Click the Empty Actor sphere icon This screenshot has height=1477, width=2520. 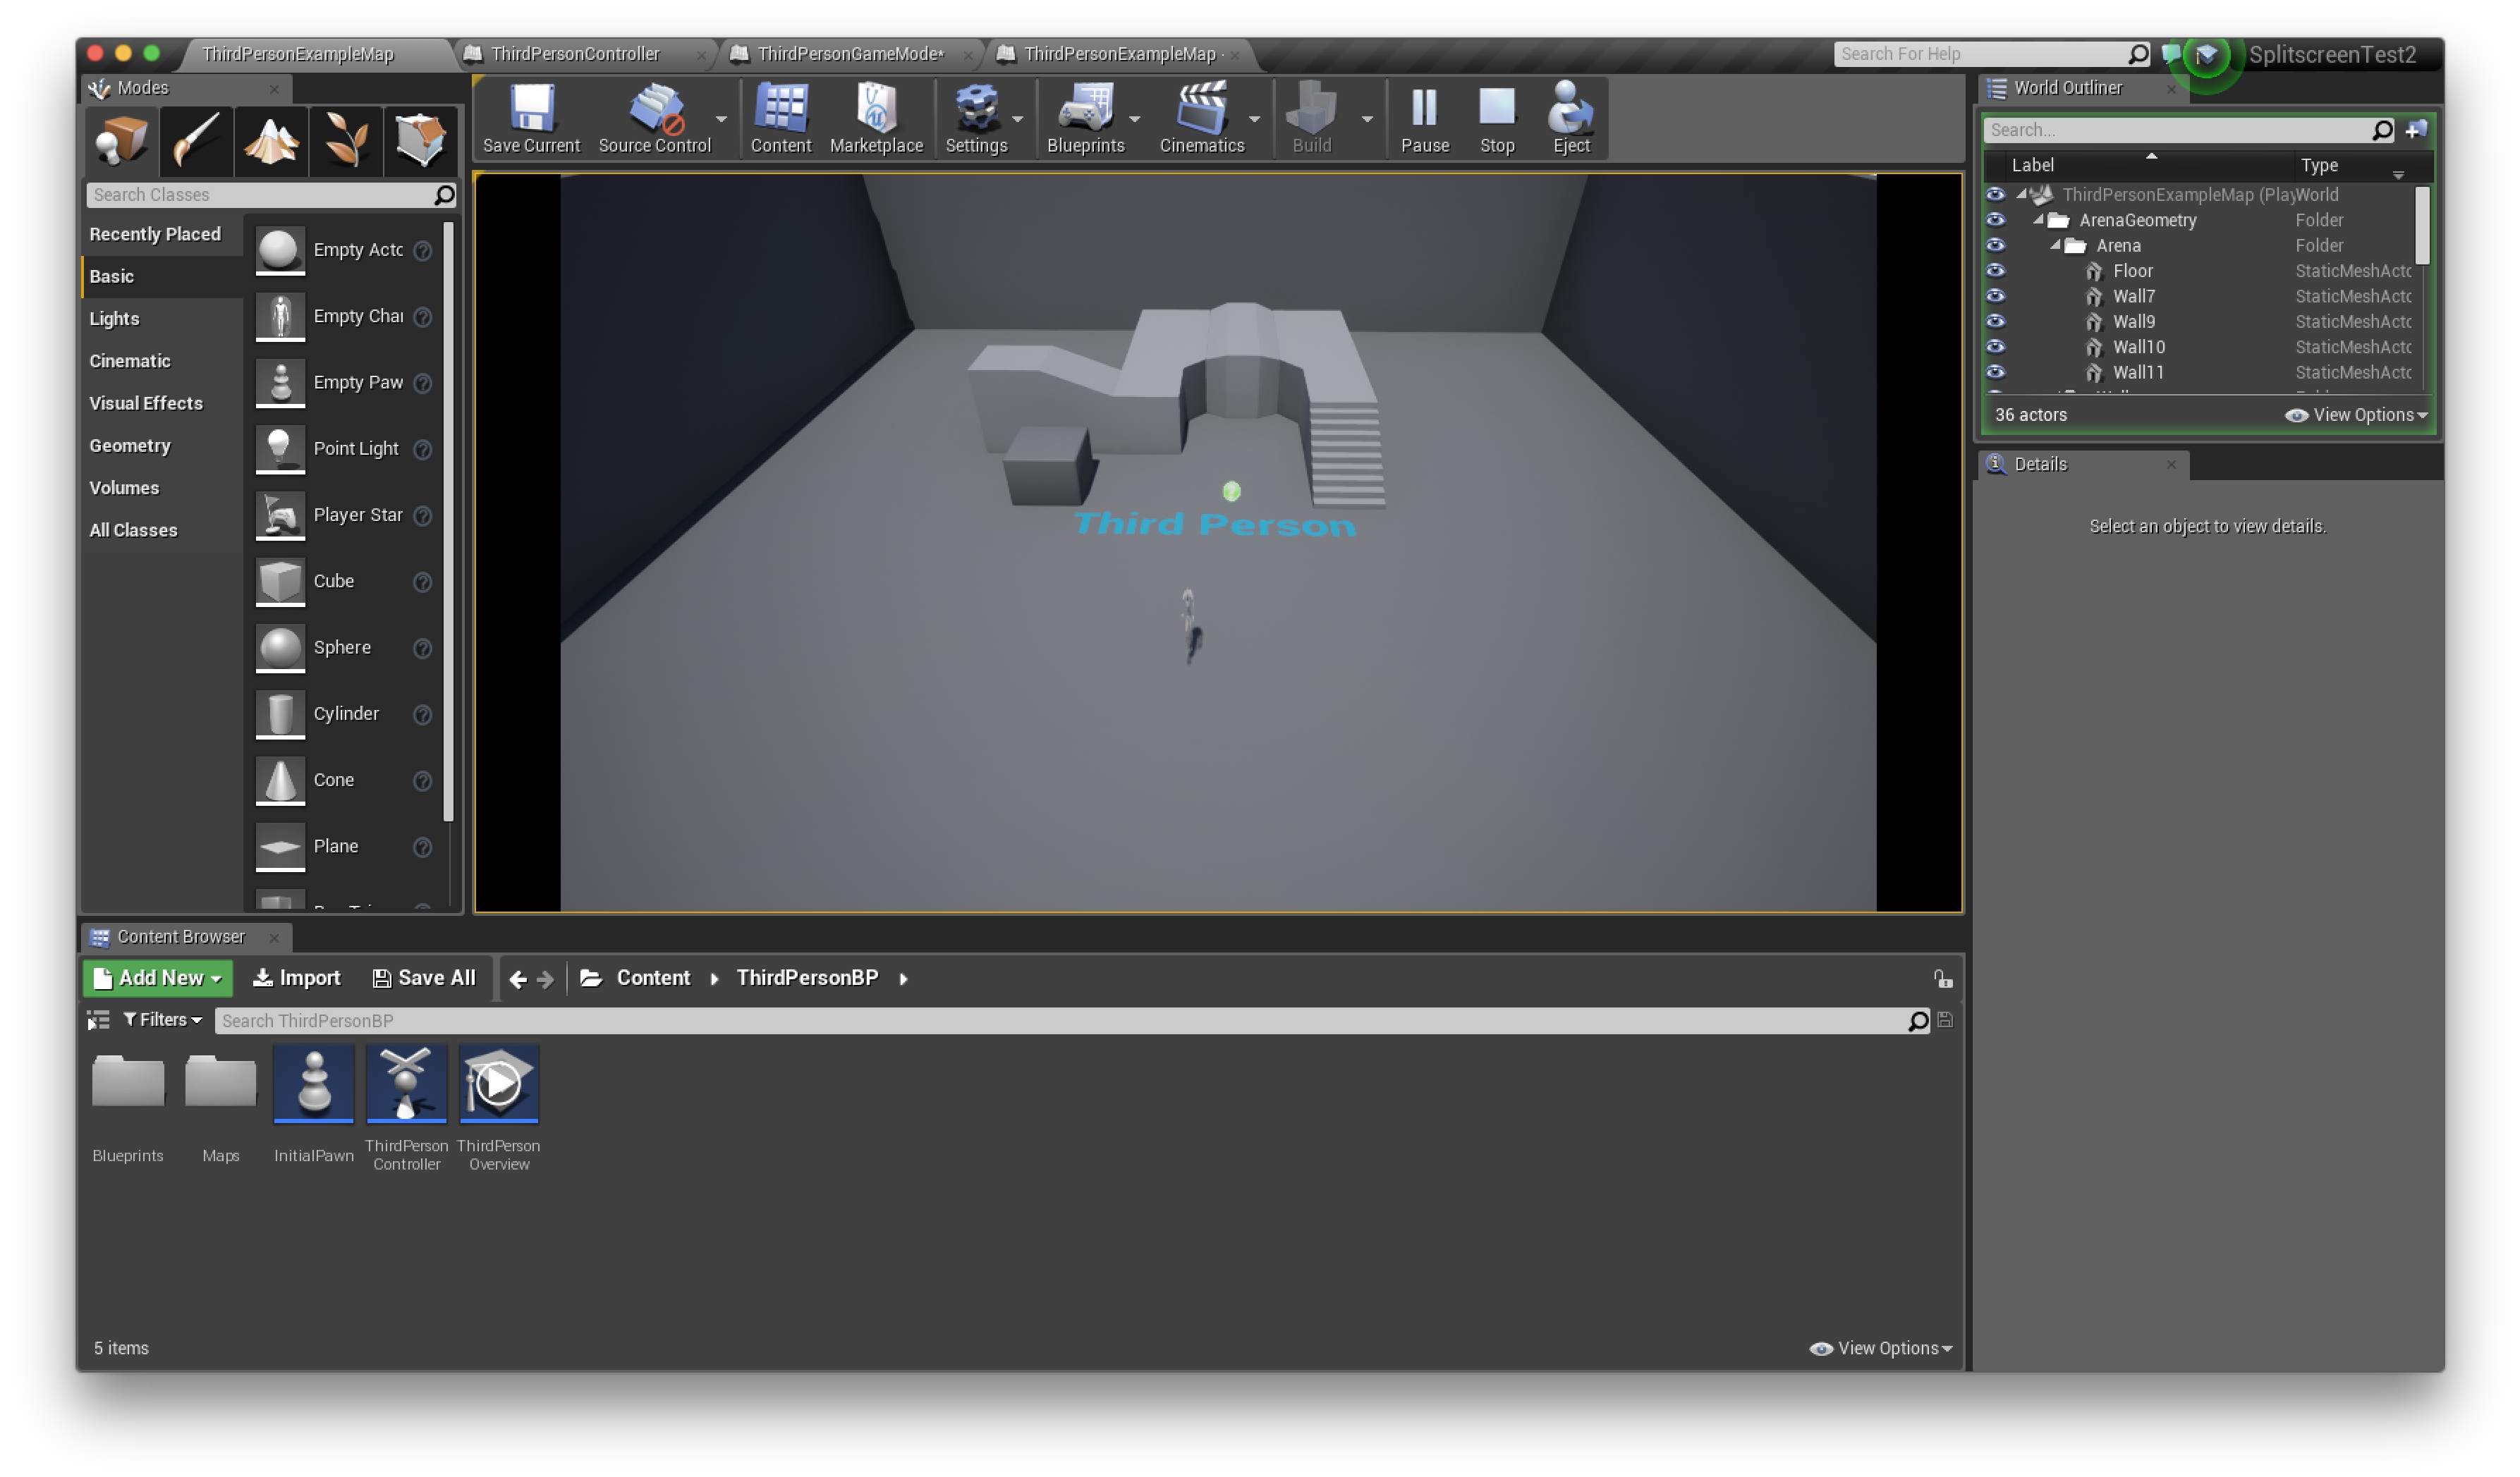pyautogui.click(x=280, y=250)
